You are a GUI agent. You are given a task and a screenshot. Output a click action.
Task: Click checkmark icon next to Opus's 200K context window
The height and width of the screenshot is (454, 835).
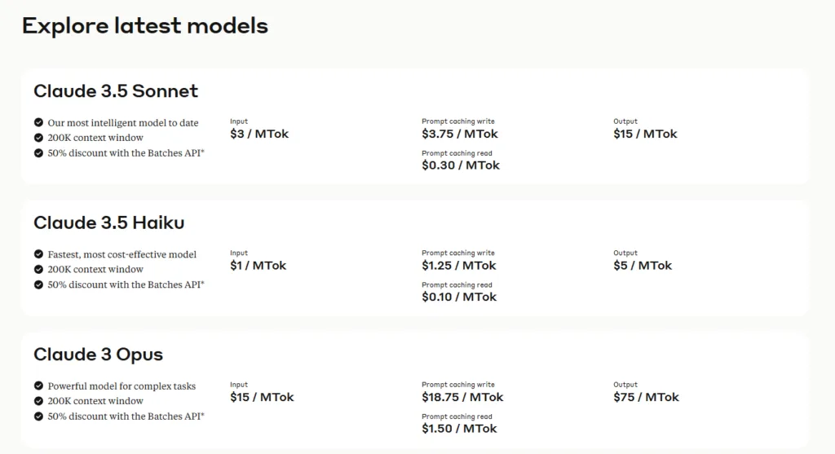tap(38, 400)
